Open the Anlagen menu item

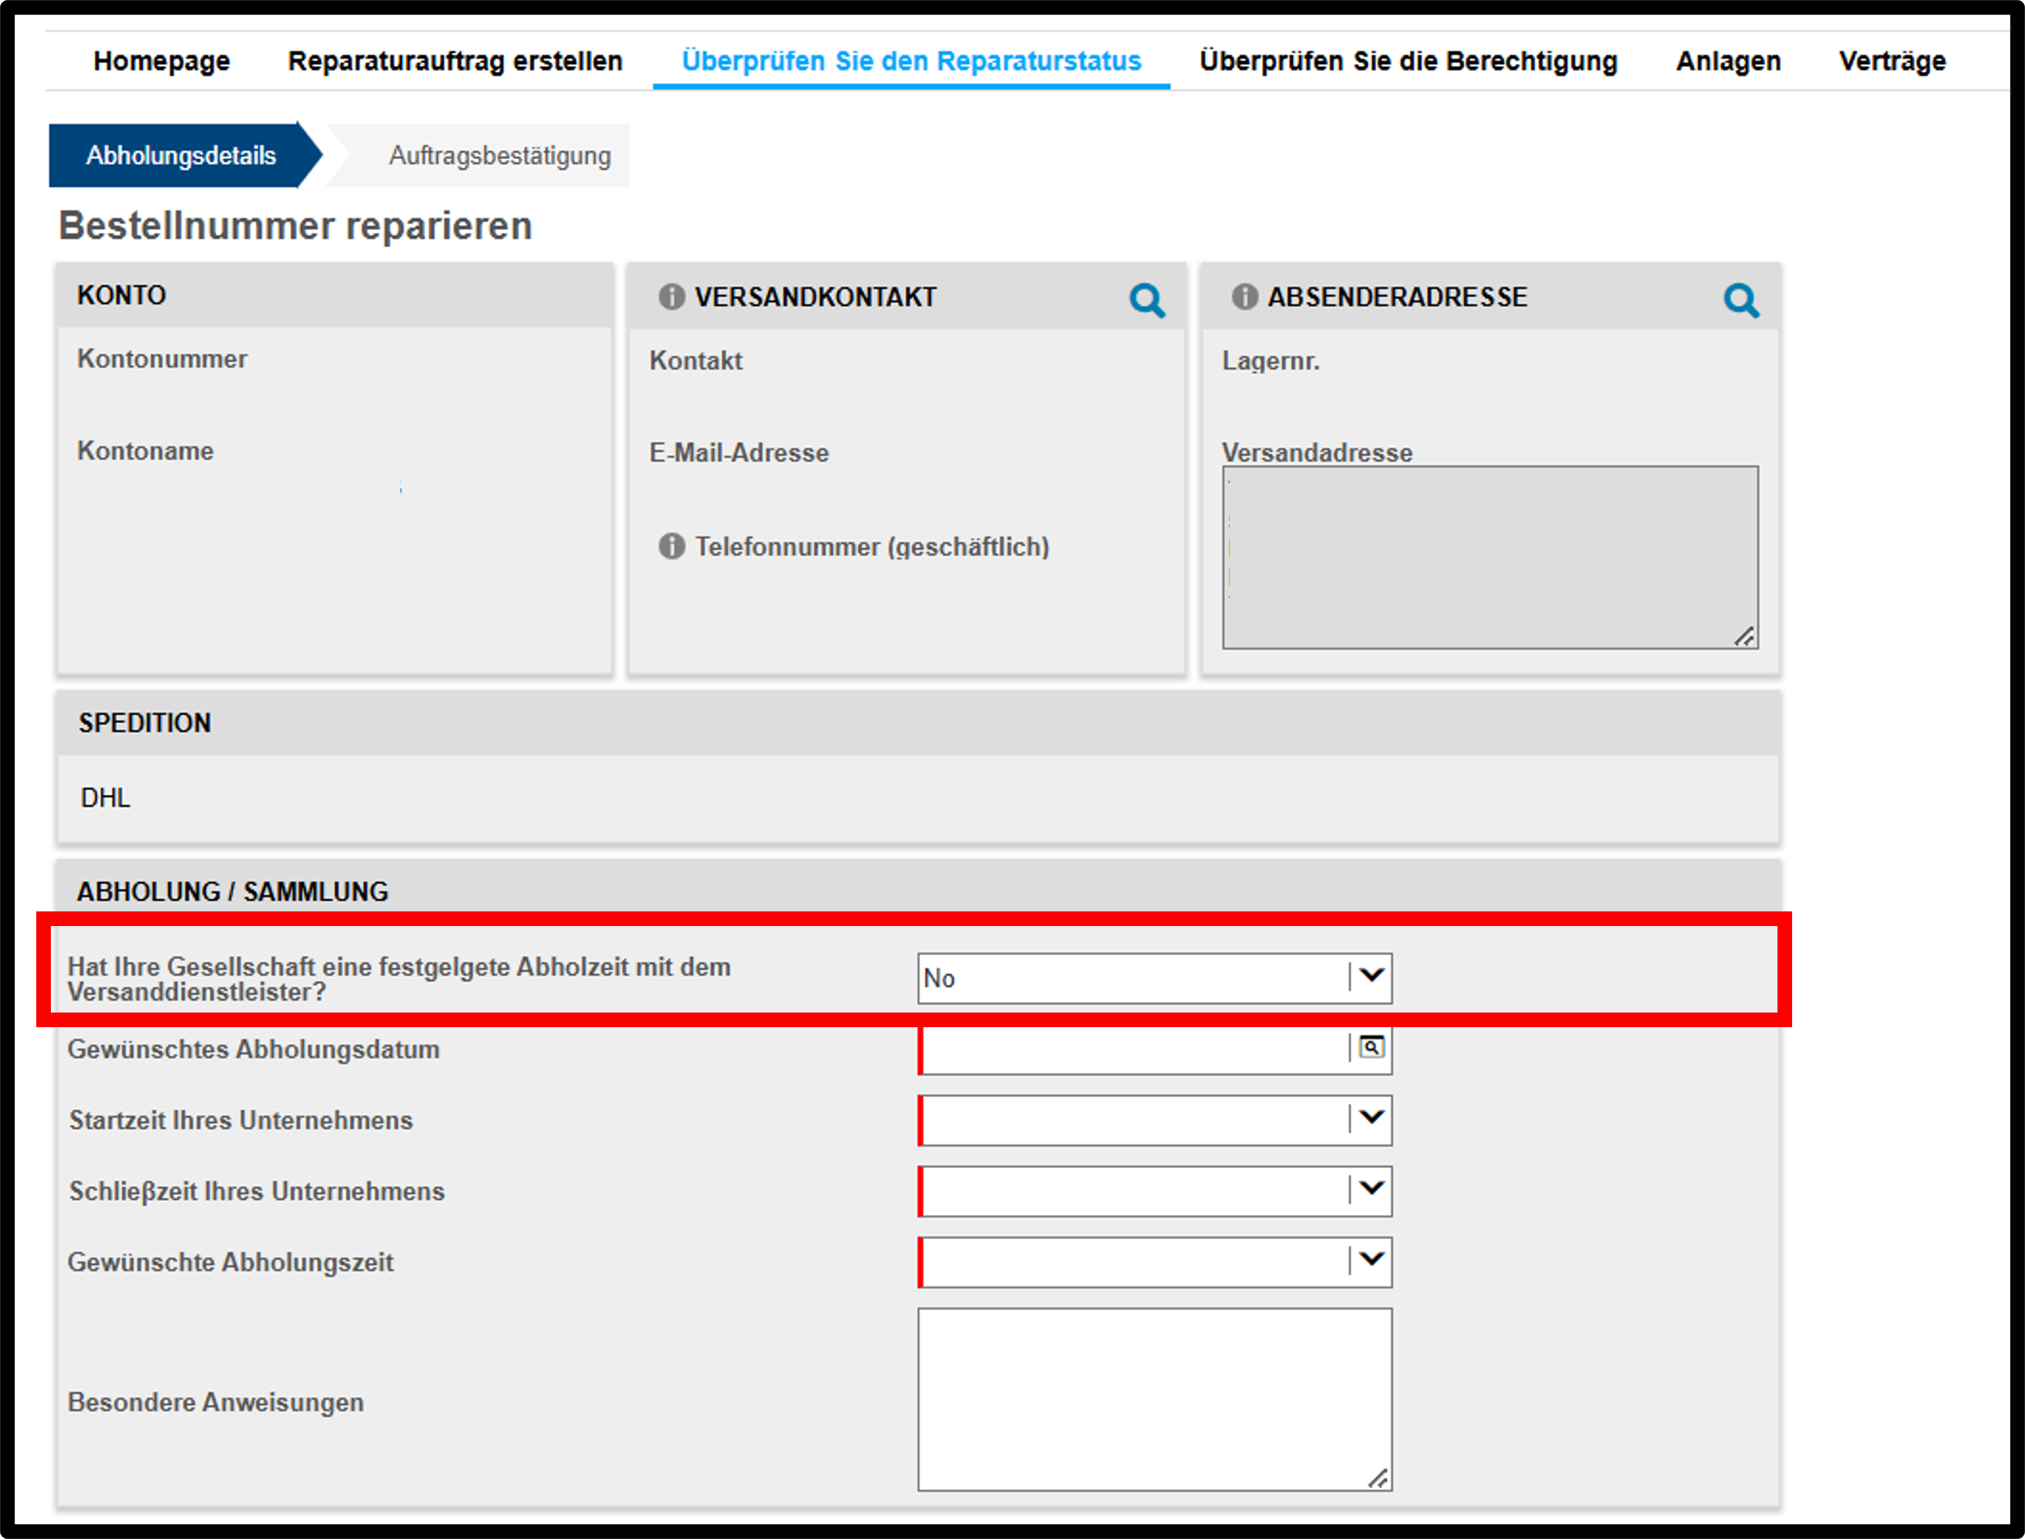pos(1728,61)
